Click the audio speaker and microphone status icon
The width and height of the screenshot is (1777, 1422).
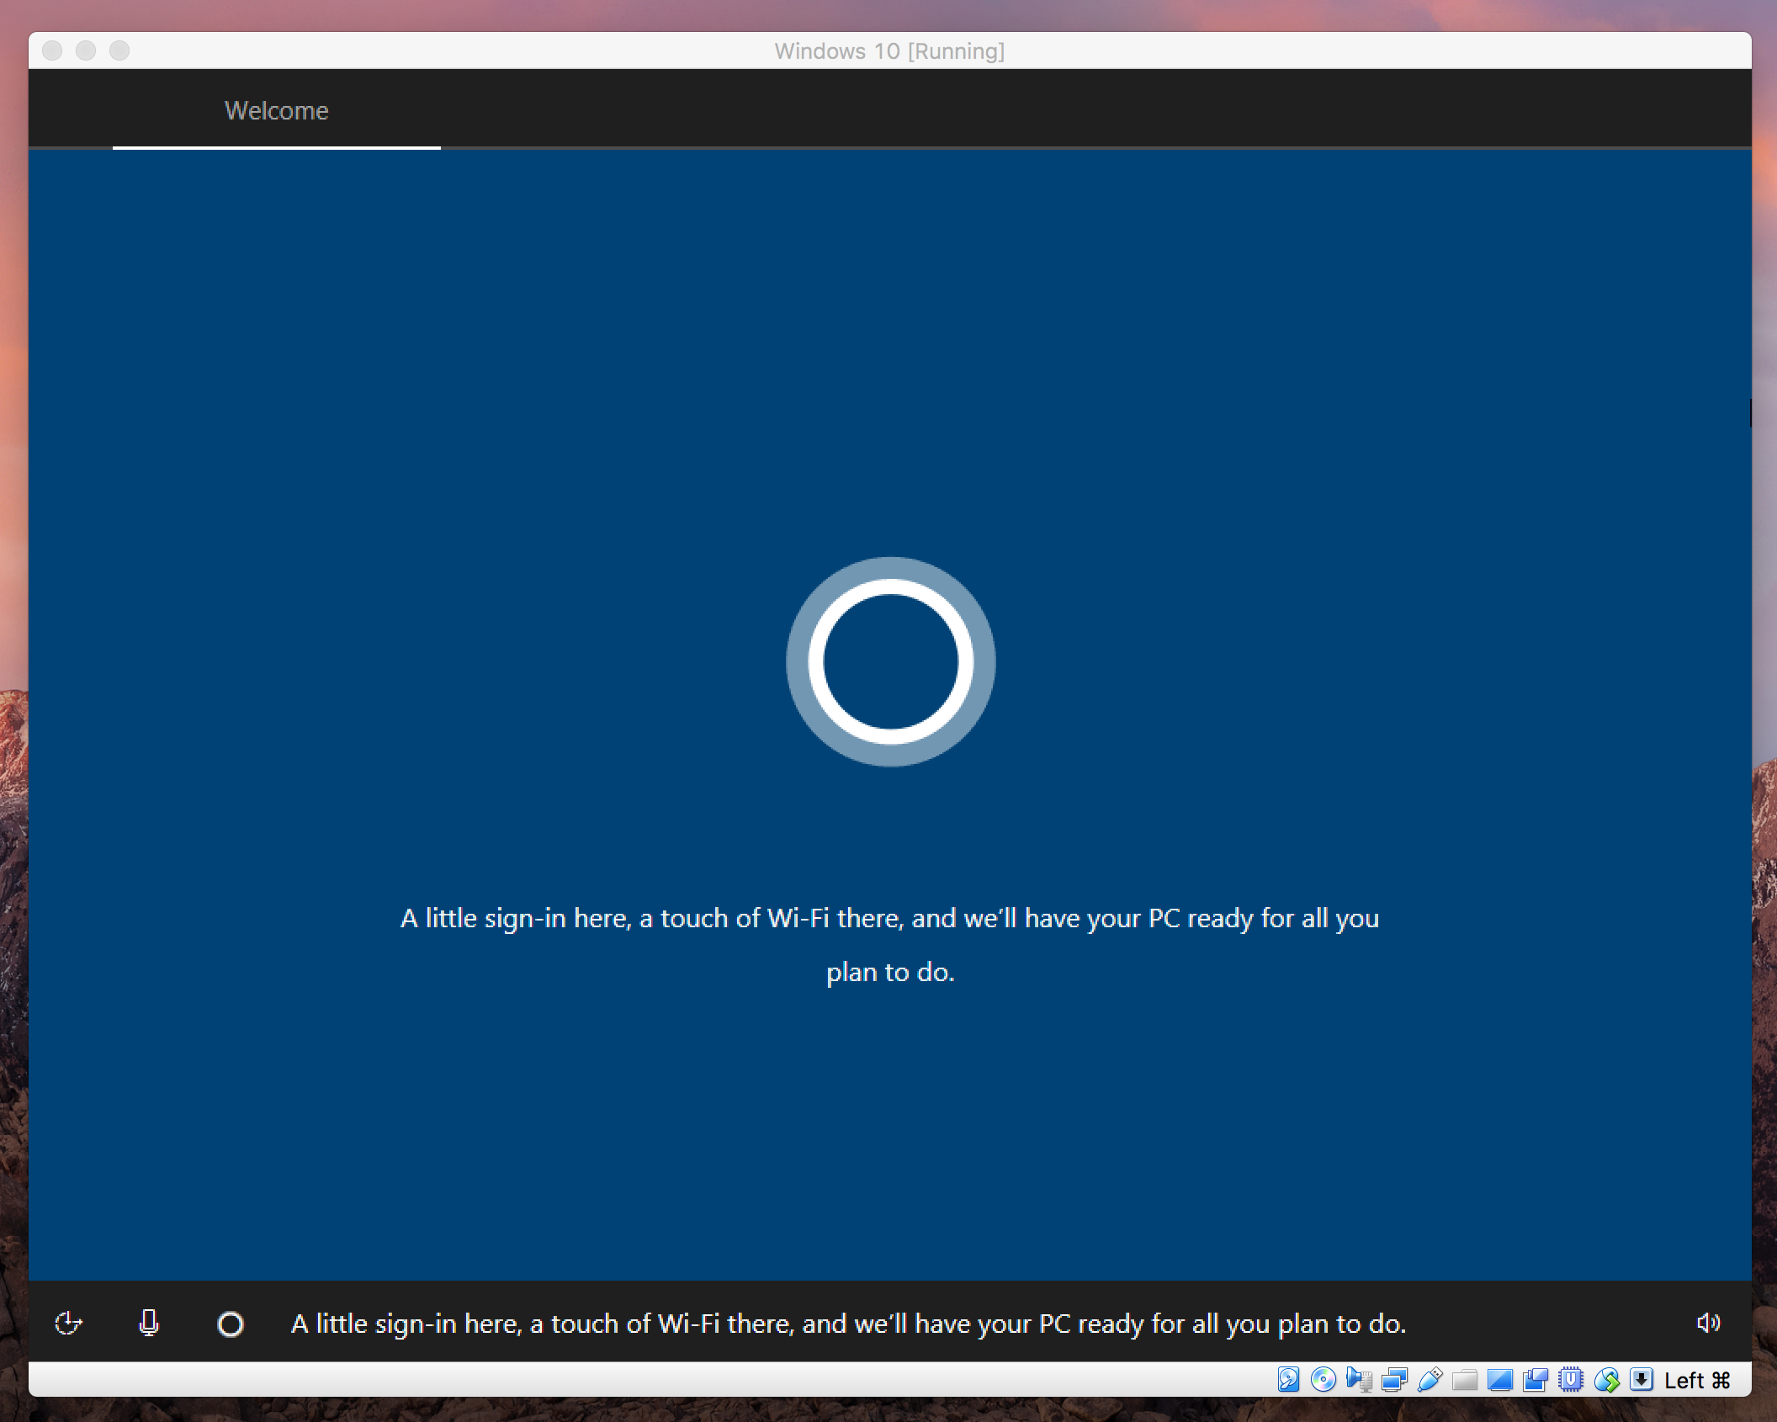(x=1359, y=1380)
